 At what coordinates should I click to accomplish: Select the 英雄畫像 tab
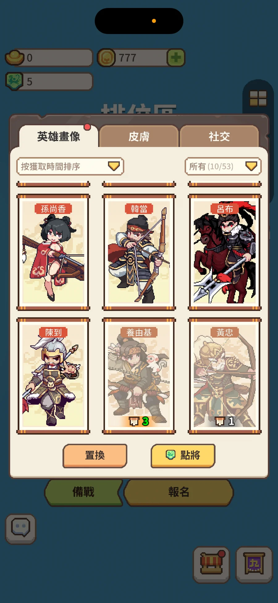tap(58, 136)
